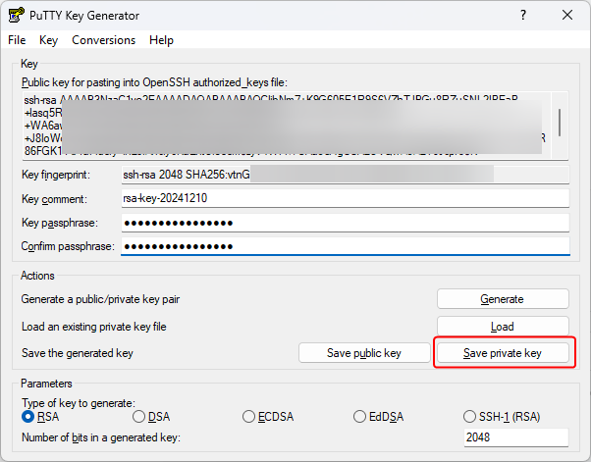The width and height of the screenshot is (591, 462).
Task: Select the ECDSA key type
Action: [x=268, y=417]
